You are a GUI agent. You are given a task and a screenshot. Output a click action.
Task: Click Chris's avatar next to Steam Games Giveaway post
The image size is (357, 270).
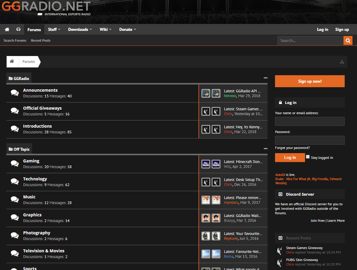click(x=280, y=250)
